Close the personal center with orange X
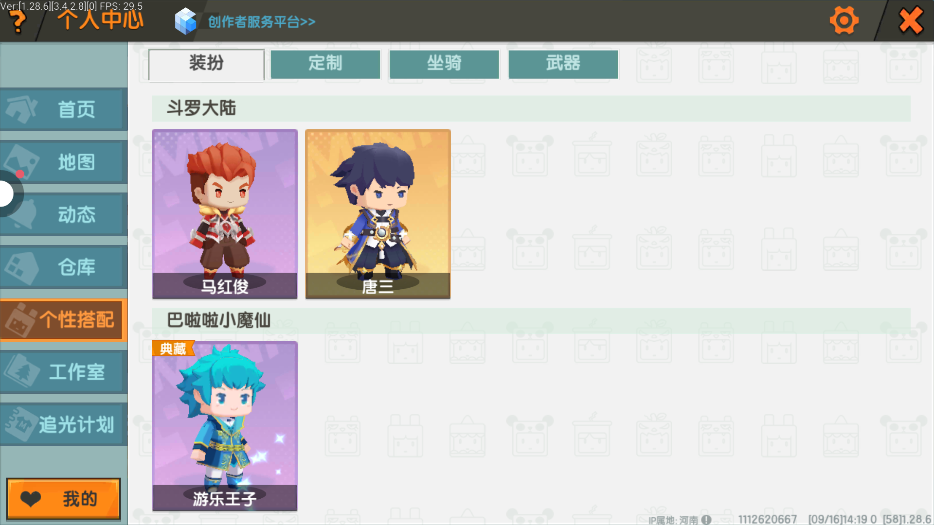This screenshot has width=934, height=525. point(911,20)
